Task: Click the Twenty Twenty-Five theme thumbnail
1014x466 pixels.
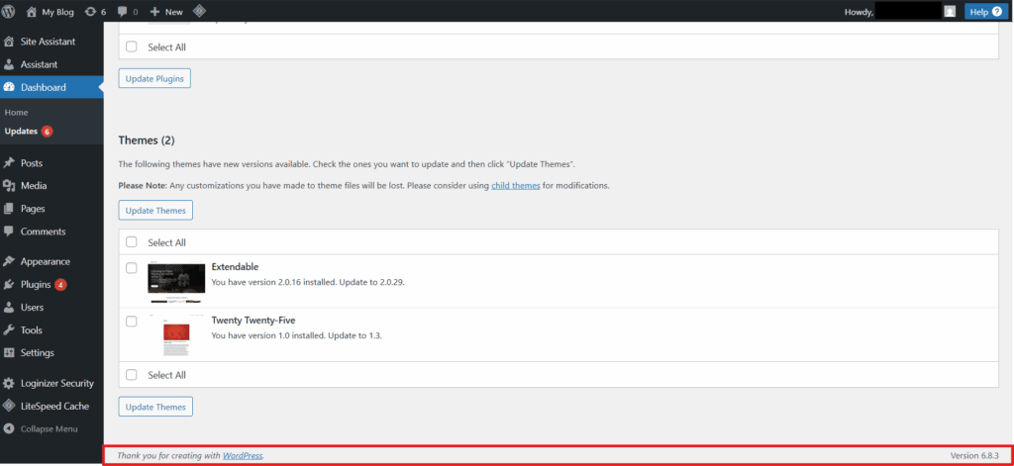Action: point(176,336)
